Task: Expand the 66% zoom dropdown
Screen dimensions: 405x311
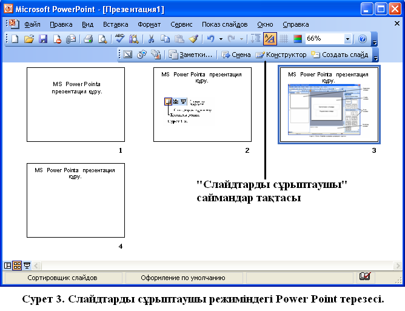Action: click(x=347, y=39)
